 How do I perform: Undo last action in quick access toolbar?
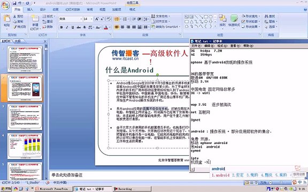(20, 3)
